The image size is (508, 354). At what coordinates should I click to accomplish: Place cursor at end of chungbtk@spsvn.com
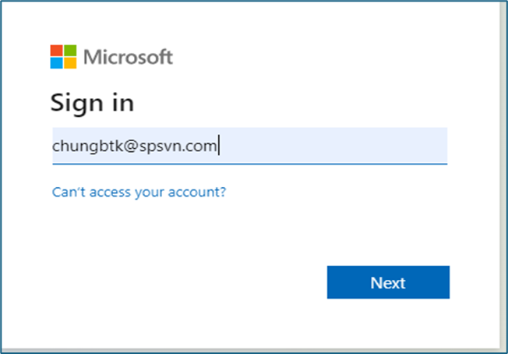[219, 146]
